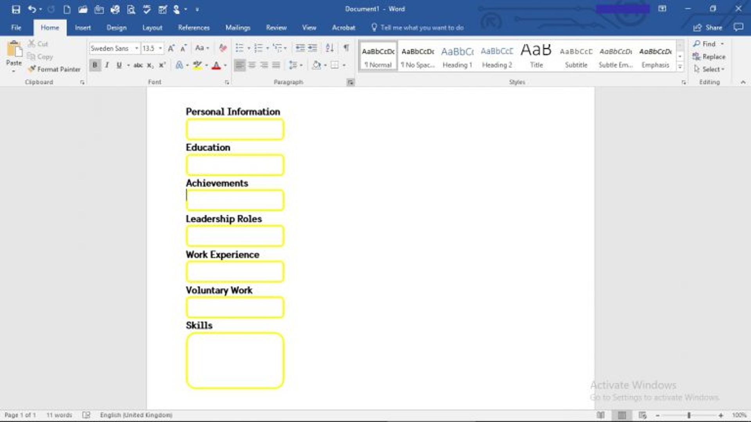Image resolution: width=751 pixels, height=422 pixels.
Task: Click the Bold formatting icon
Action: pos(94,65)
